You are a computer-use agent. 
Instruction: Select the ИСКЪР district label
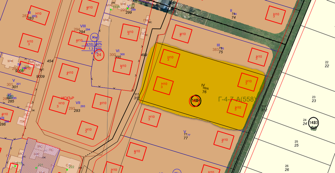(x=67, y=99)
